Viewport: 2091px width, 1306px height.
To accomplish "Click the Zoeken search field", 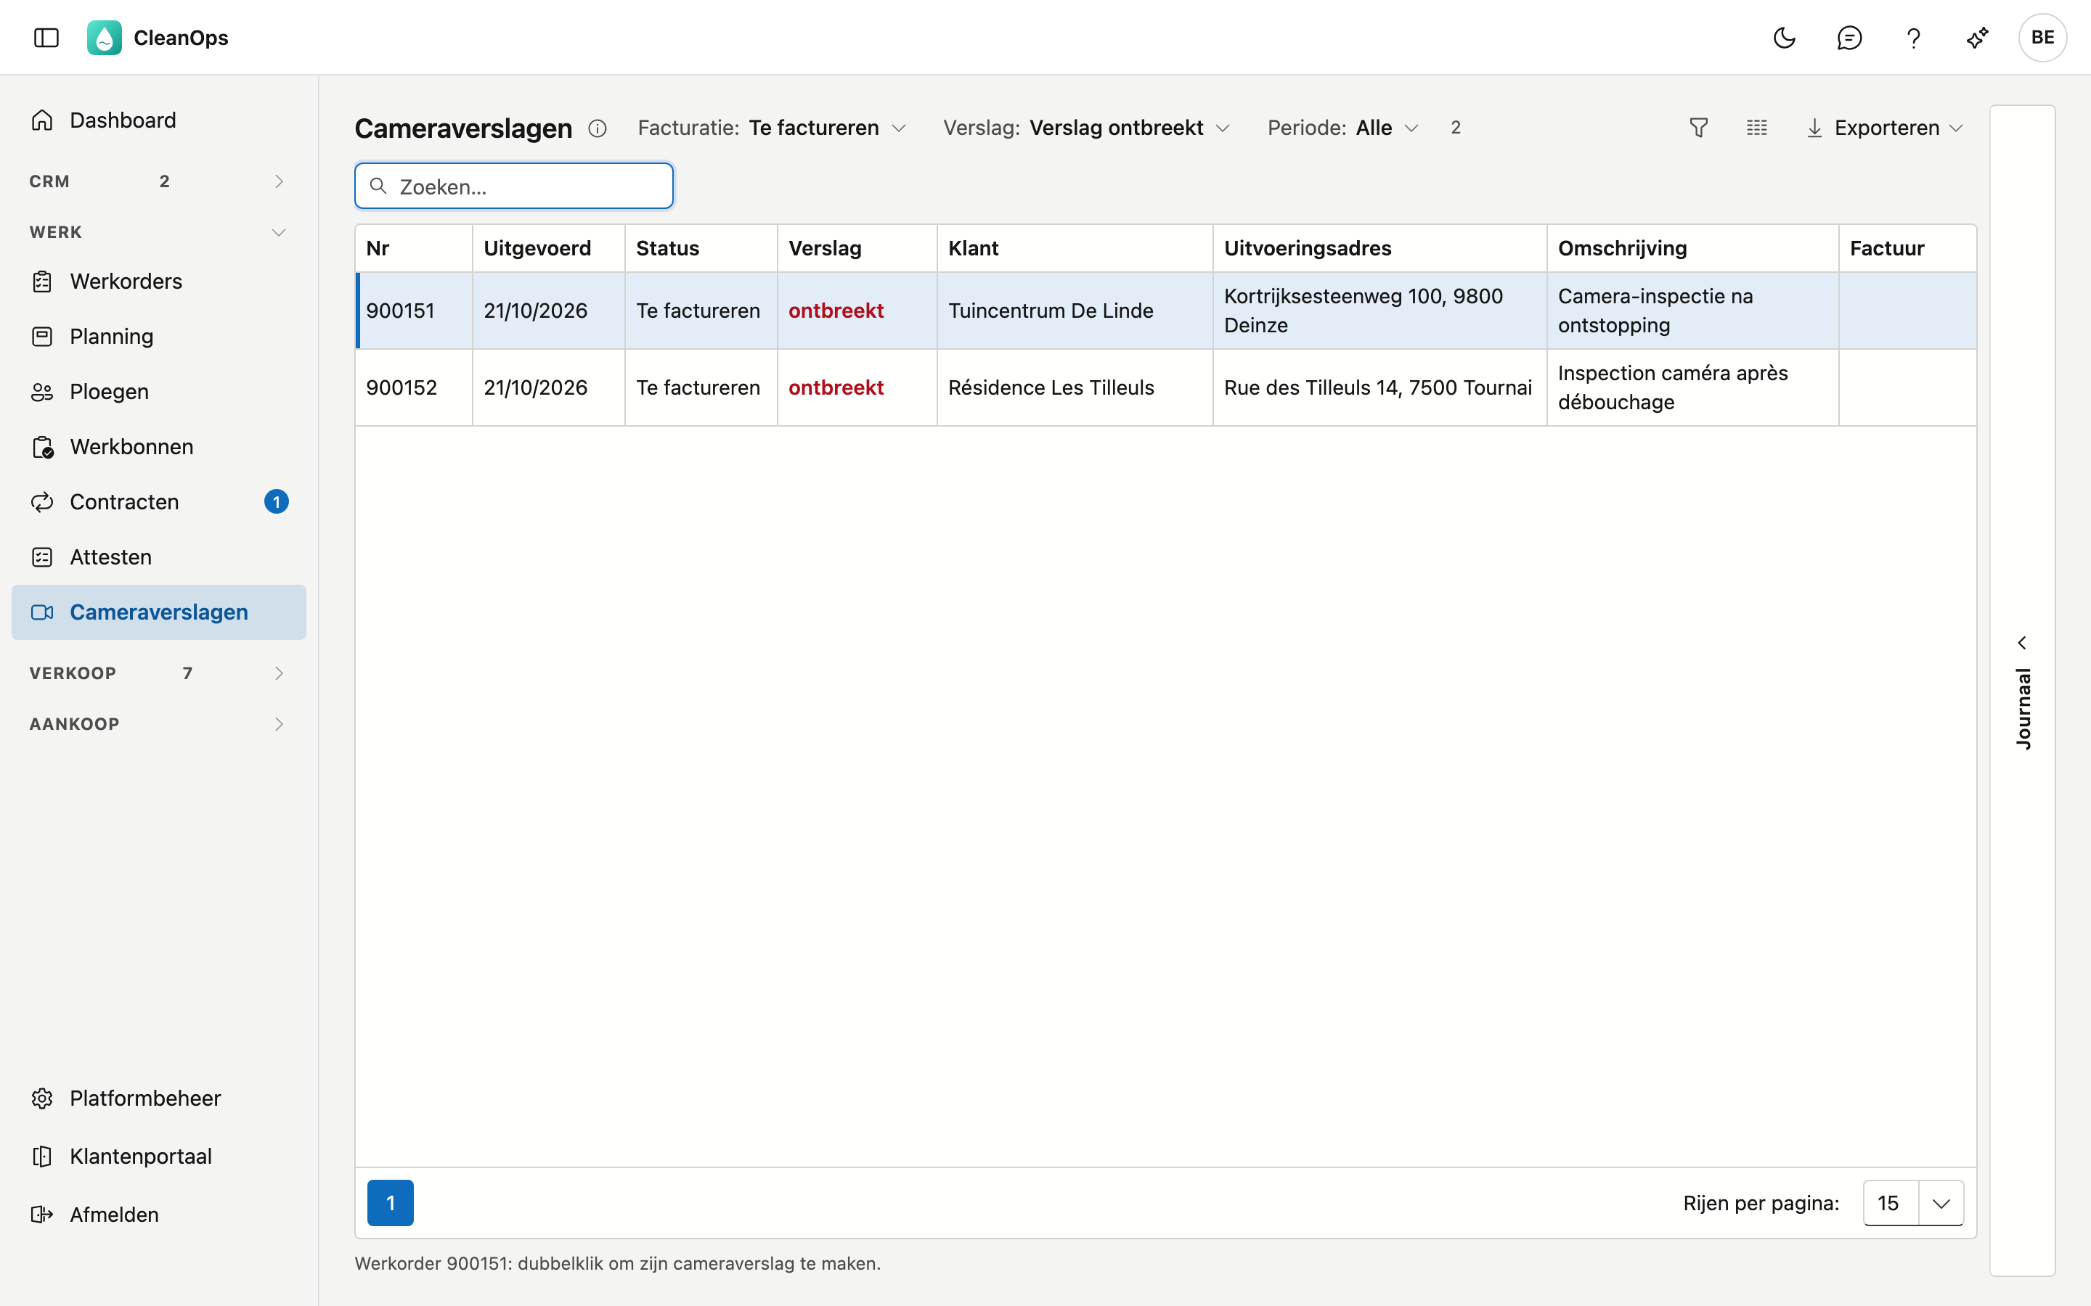I will (x=514, y=186).
